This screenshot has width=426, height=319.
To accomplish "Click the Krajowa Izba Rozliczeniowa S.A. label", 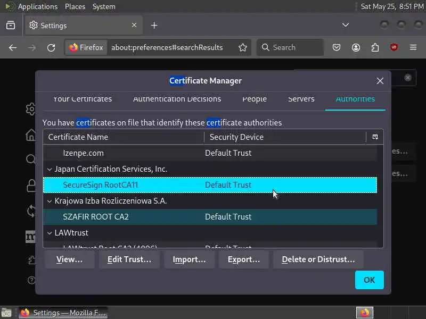I will coord(111,201).
